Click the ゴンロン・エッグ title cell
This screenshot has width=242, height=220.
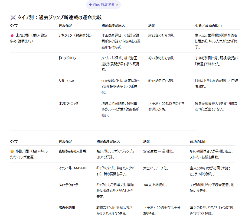pyautogui.click(x=68, y=103)
